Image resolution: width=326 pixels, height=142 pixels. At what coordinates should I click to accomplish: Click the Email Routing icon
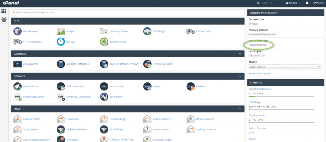point(104,119)
